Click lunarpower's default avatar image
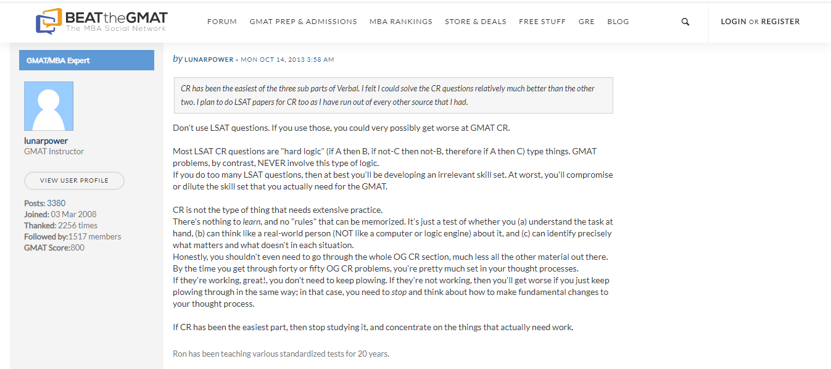This screenshot has height=369, width=831. pyautogui.click(x=49, y=106)
